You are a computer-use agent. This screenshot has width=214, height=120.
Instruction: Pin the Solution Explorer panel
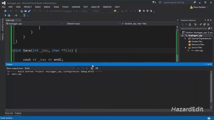tap(208, 20)
